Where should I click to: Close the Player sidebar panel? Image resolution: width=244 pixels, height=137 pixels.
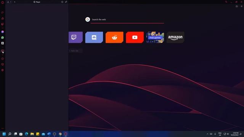pyautogui.click(x=14, y=2)
